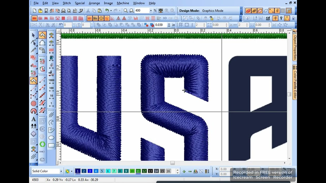Click the minus remove color icon
The width and height of the screenshot is (326, 183).
tap(190, 171)
